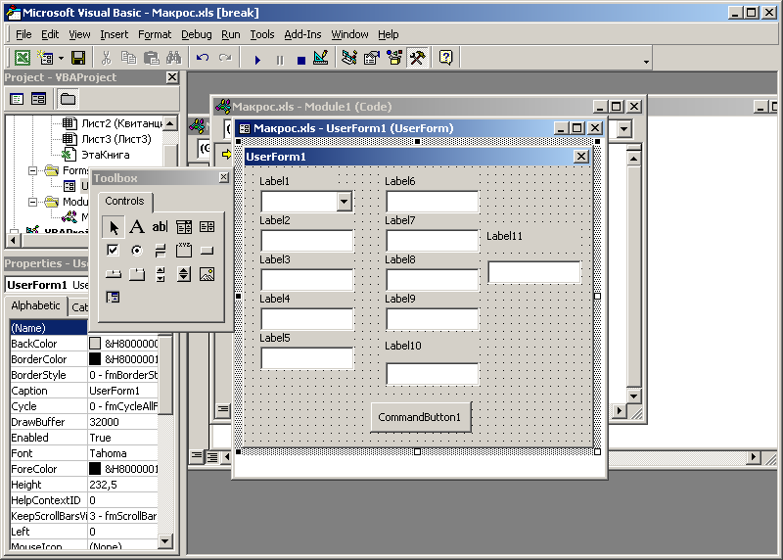Click View Code icon in Project panel
The height and width of the screenshot is (560, 783).
[17, 99]
